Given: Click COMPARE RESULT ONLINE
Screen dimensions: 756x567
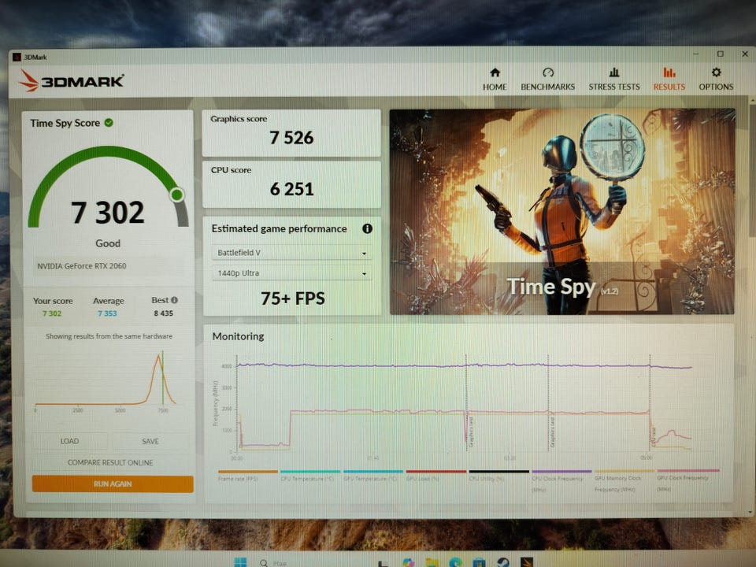Looking at the screenshot, I should (x=110, y=462).
